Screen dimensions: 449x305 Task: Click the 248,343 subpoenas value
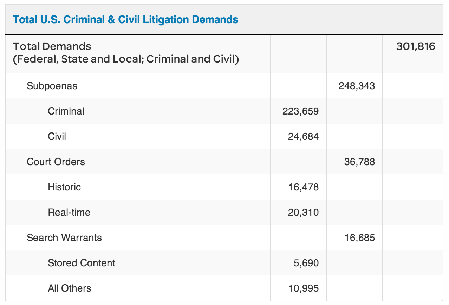pyautogui.click(x=357, y=86)
